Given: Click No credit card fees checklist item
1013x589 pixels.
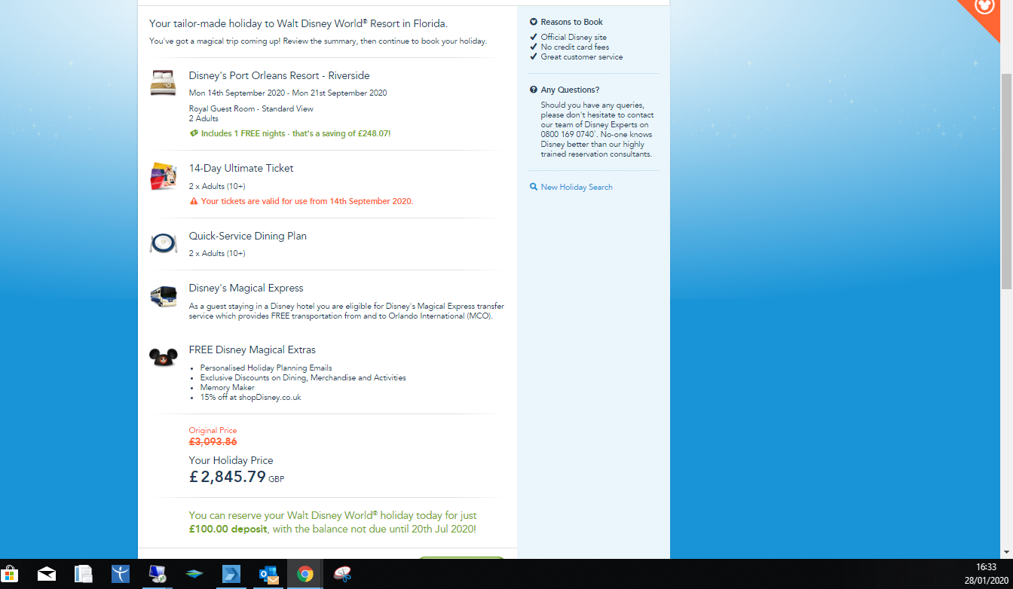Looking at the screenshot, I should pos(574,47).
